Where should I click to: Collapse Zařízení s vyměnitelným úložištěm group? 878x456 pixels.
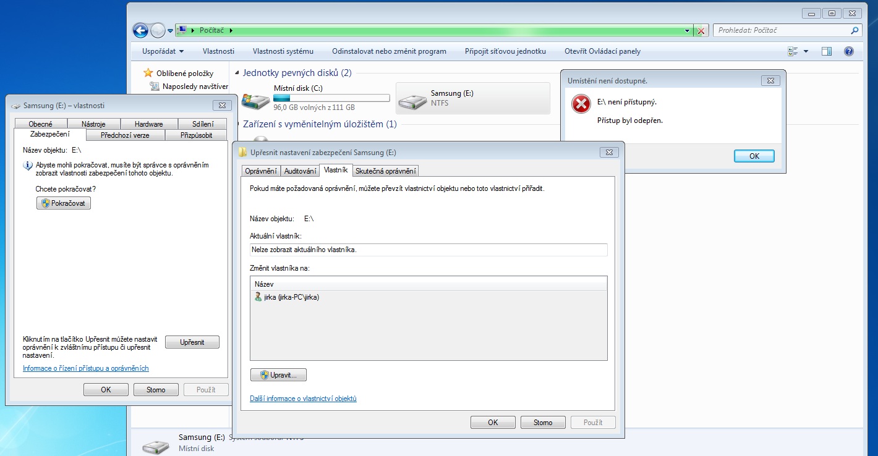pyautogui.click(x=237, y=124)
